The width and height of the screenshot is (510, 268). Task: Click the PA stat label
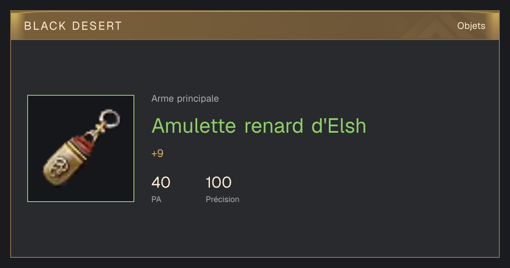(x=156, y=199)
